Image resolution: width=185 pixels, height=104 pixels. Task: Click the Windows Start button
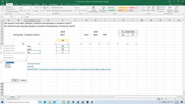[2, 102]
